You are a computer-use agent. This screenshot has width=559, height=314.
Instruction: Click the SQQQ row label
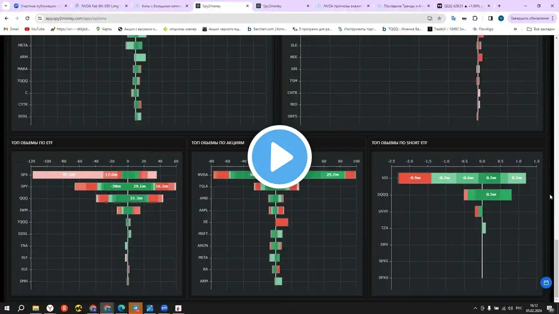click(x=383, y=195)
